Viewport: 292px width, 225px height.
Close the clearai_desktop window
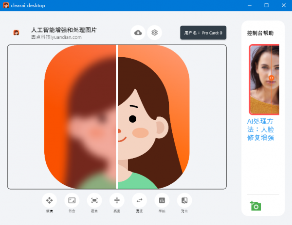284,5
